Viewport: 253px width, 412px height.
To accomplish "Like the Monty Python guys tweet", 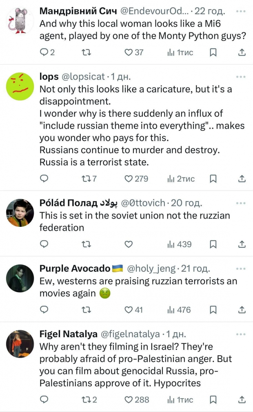I will [129, 52].
